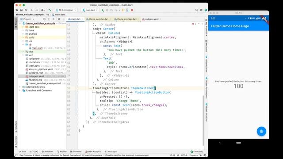This screenshot has height=159, width=283.
Task: Click the Save All toolbar icon
Action: click(x=21, y=10)
